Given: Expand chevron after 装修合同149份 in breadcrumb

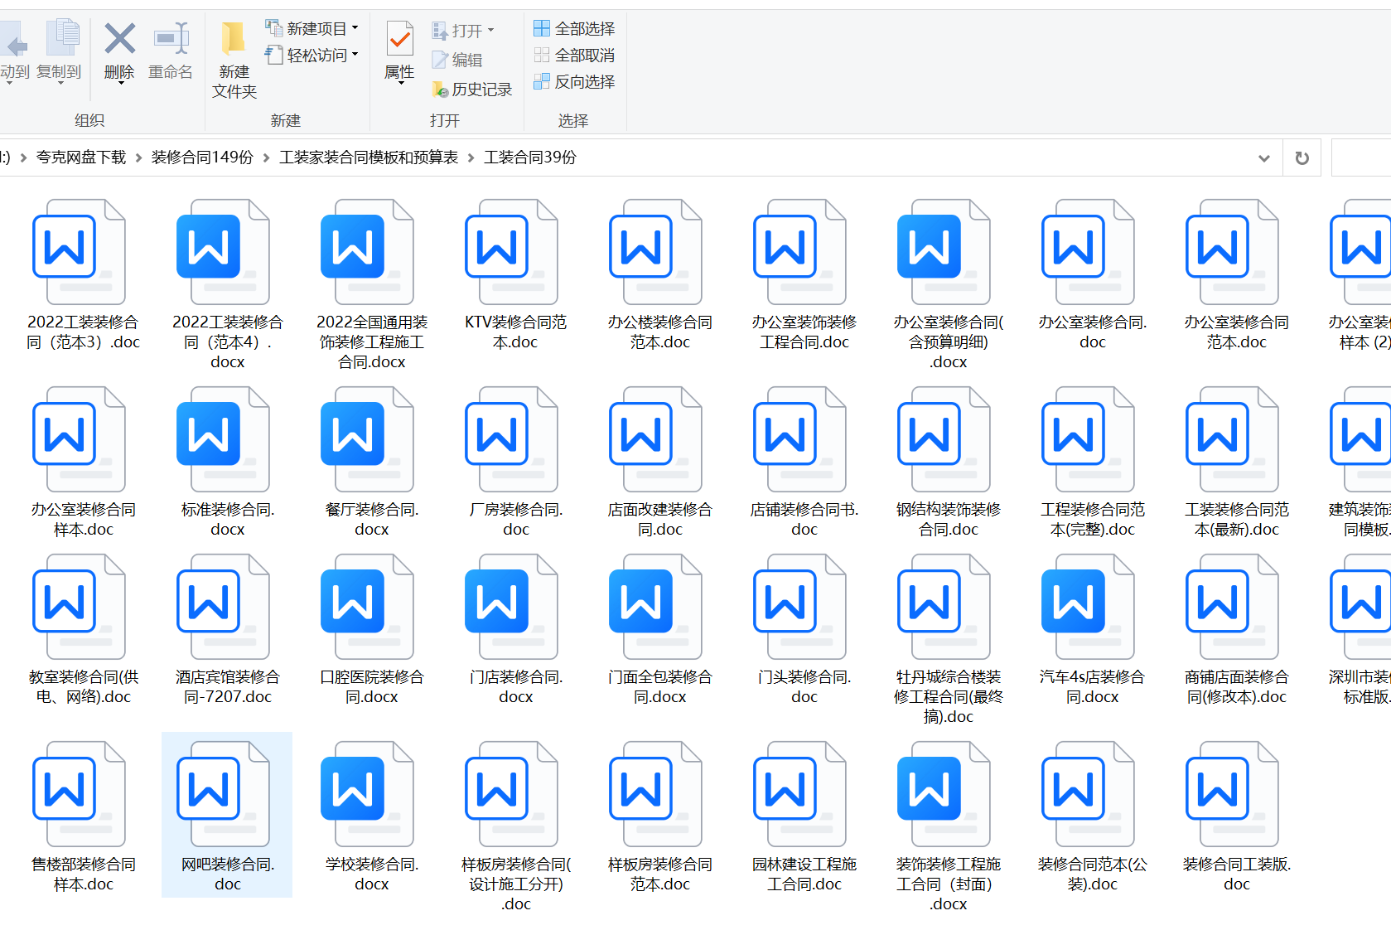Looking at the screenshot, I should [266, 157].
